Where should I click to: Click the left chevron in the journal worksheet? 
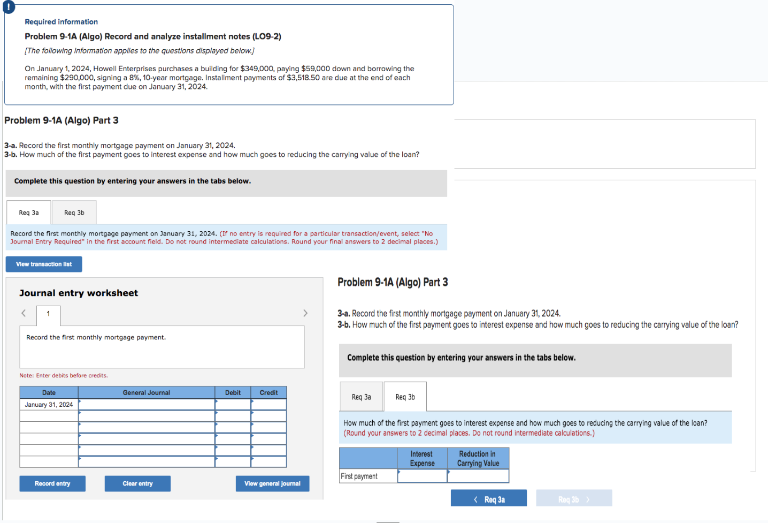coord(23,313)
